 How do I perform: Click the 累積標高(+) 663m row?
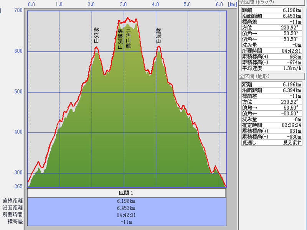pyautogui.click(x=272, y=56)
